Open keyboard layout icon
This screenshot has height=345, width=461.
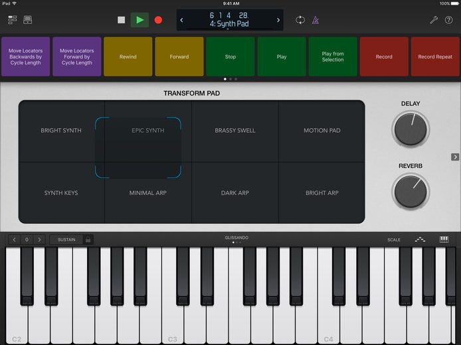[444, 240]
